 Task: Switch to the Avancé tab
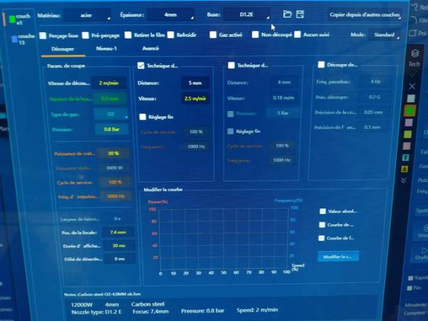pos(150,49)
